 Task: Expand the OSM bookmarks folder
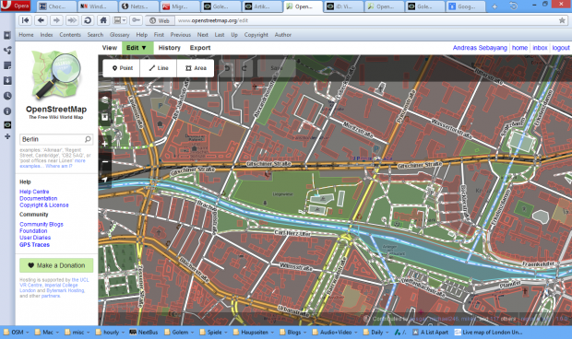(x=16, y=332)
